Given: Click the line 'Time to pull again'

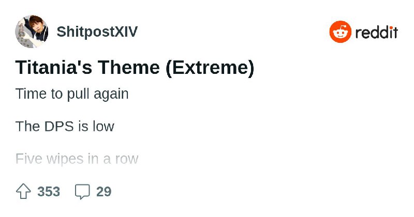Looking at the screenshot, I should pyautogui.click(x=72, y=95).
